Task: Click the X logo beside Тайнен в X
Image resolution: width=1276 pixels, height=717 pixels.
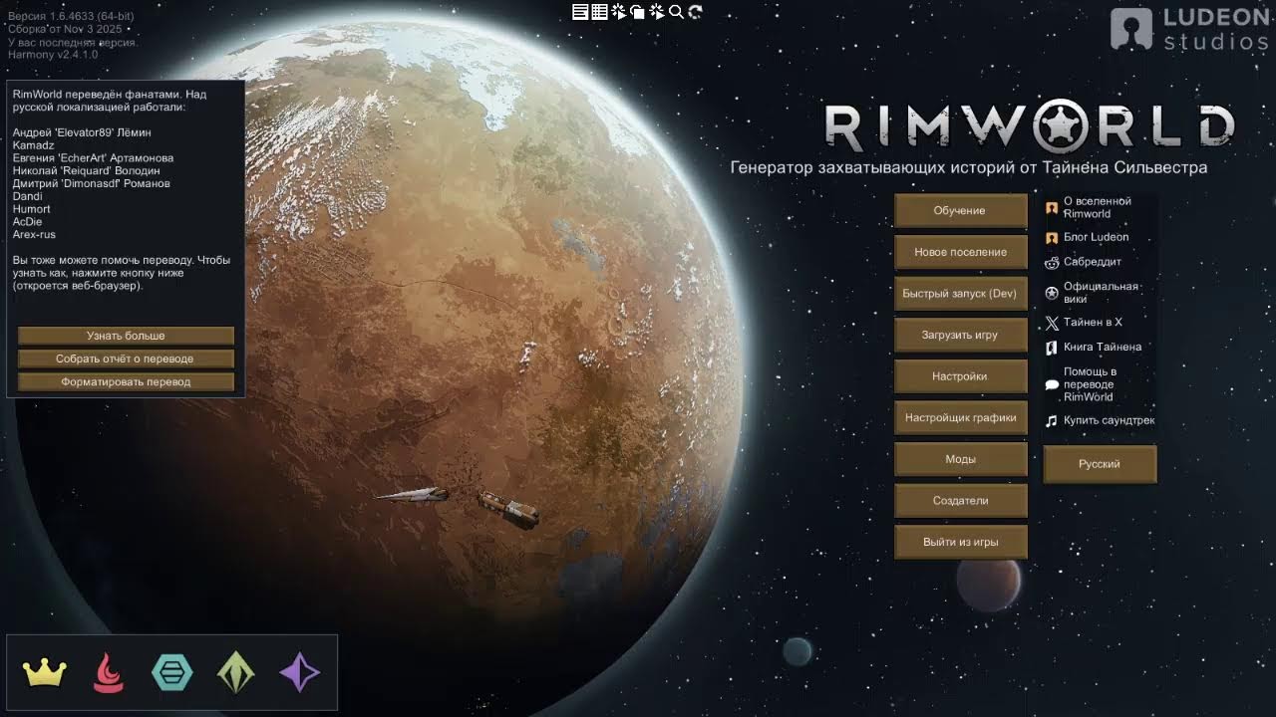Action: point(1052,323)
